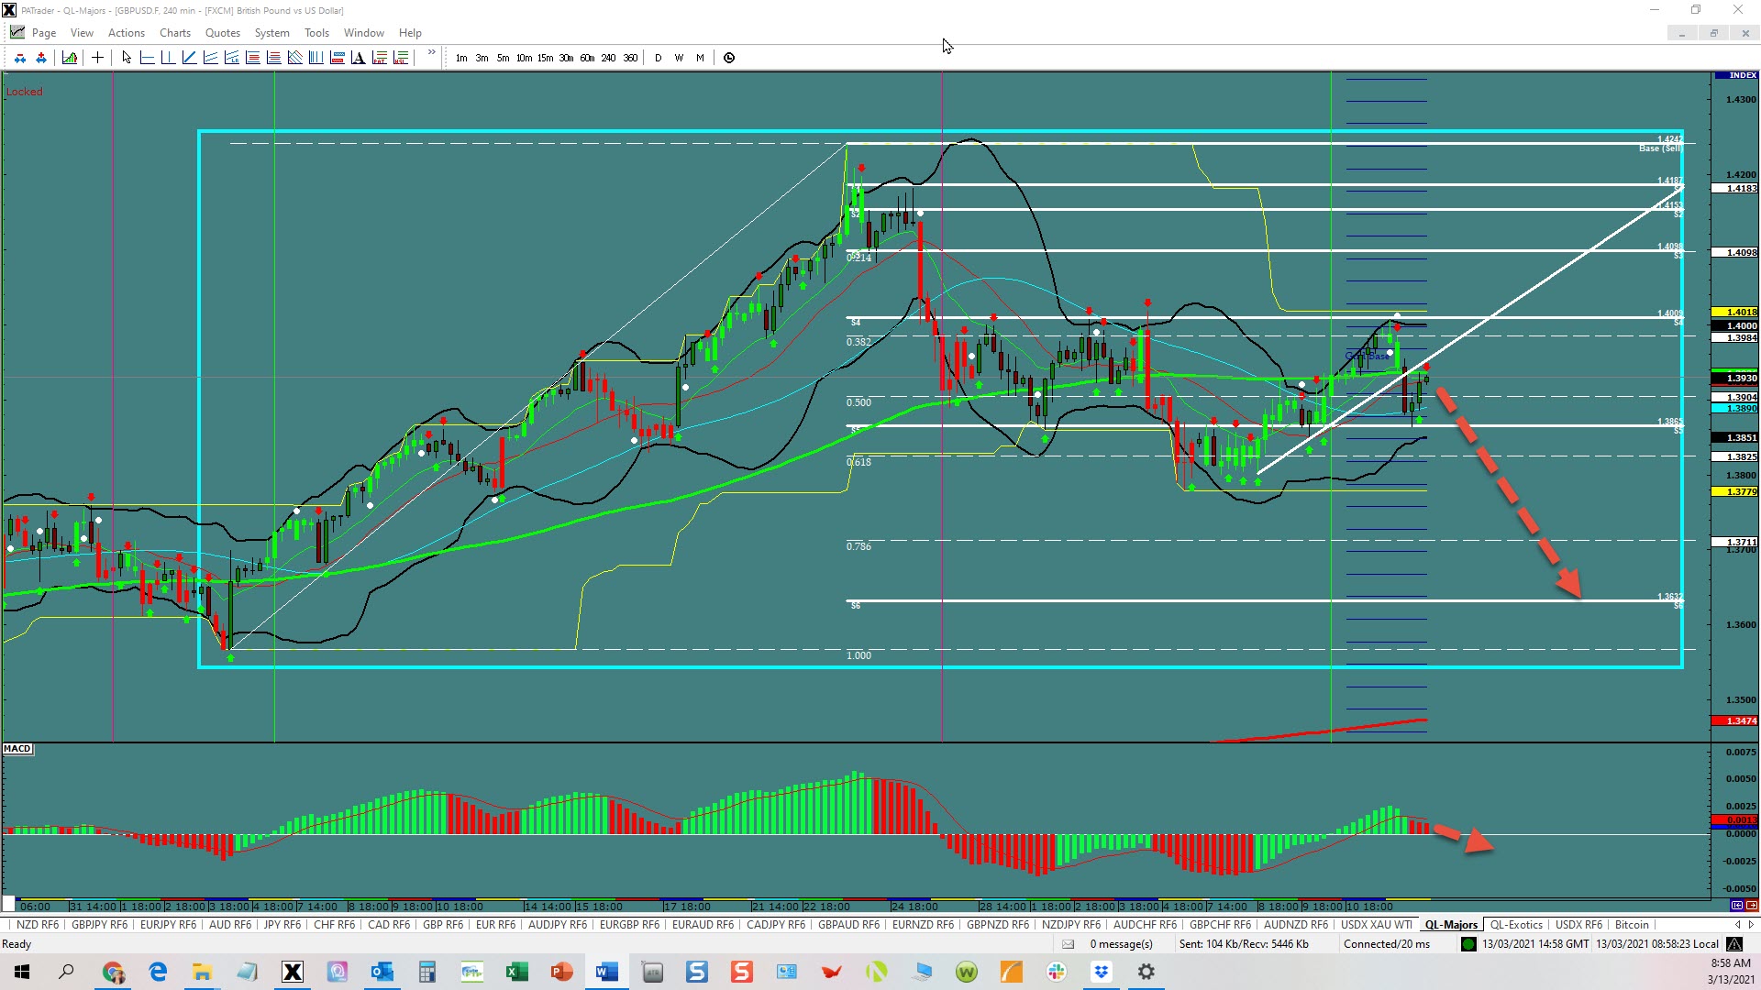Switch to 60m timeframe
1761x990 pixels.
click(x=587, y=58)
